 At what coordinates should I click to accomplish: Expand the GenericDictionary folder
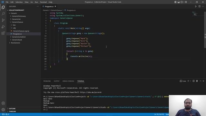tap(19, 16)
